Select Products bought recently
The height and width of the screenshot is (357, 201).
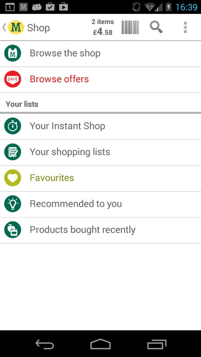tap(100, 230)
